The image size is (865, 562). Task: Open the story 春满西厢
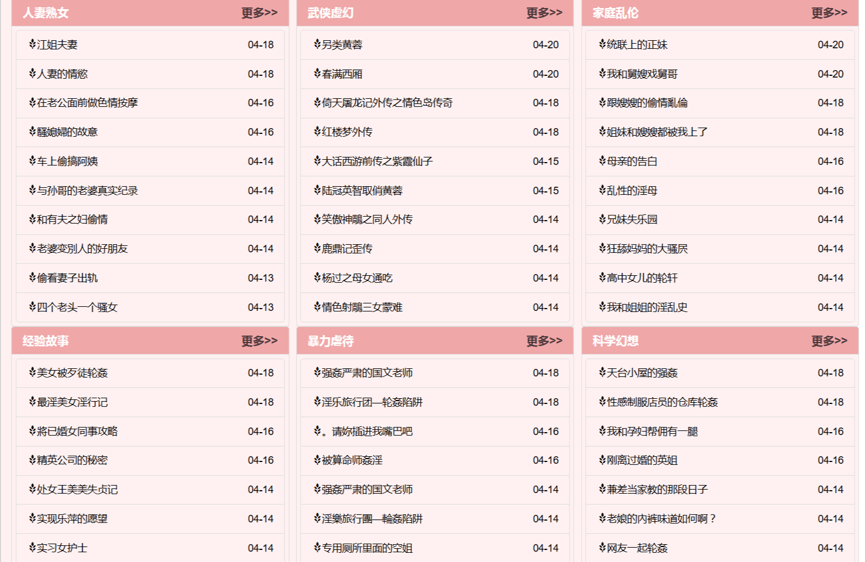pyautogui.click(x=342, y=74)
